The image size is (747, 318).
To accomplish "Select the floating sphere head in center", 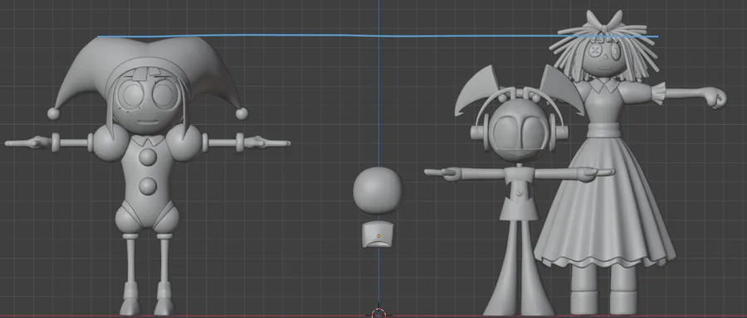I will (378, 190).
